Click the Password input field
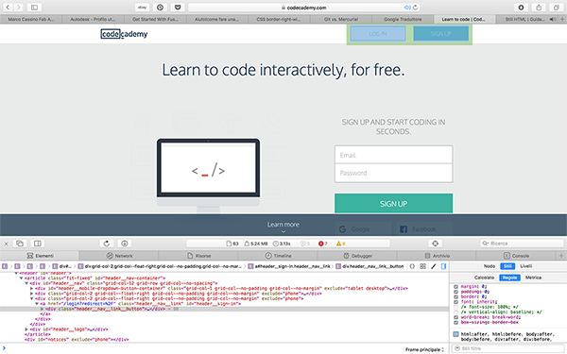 click(x=393, y=173)
